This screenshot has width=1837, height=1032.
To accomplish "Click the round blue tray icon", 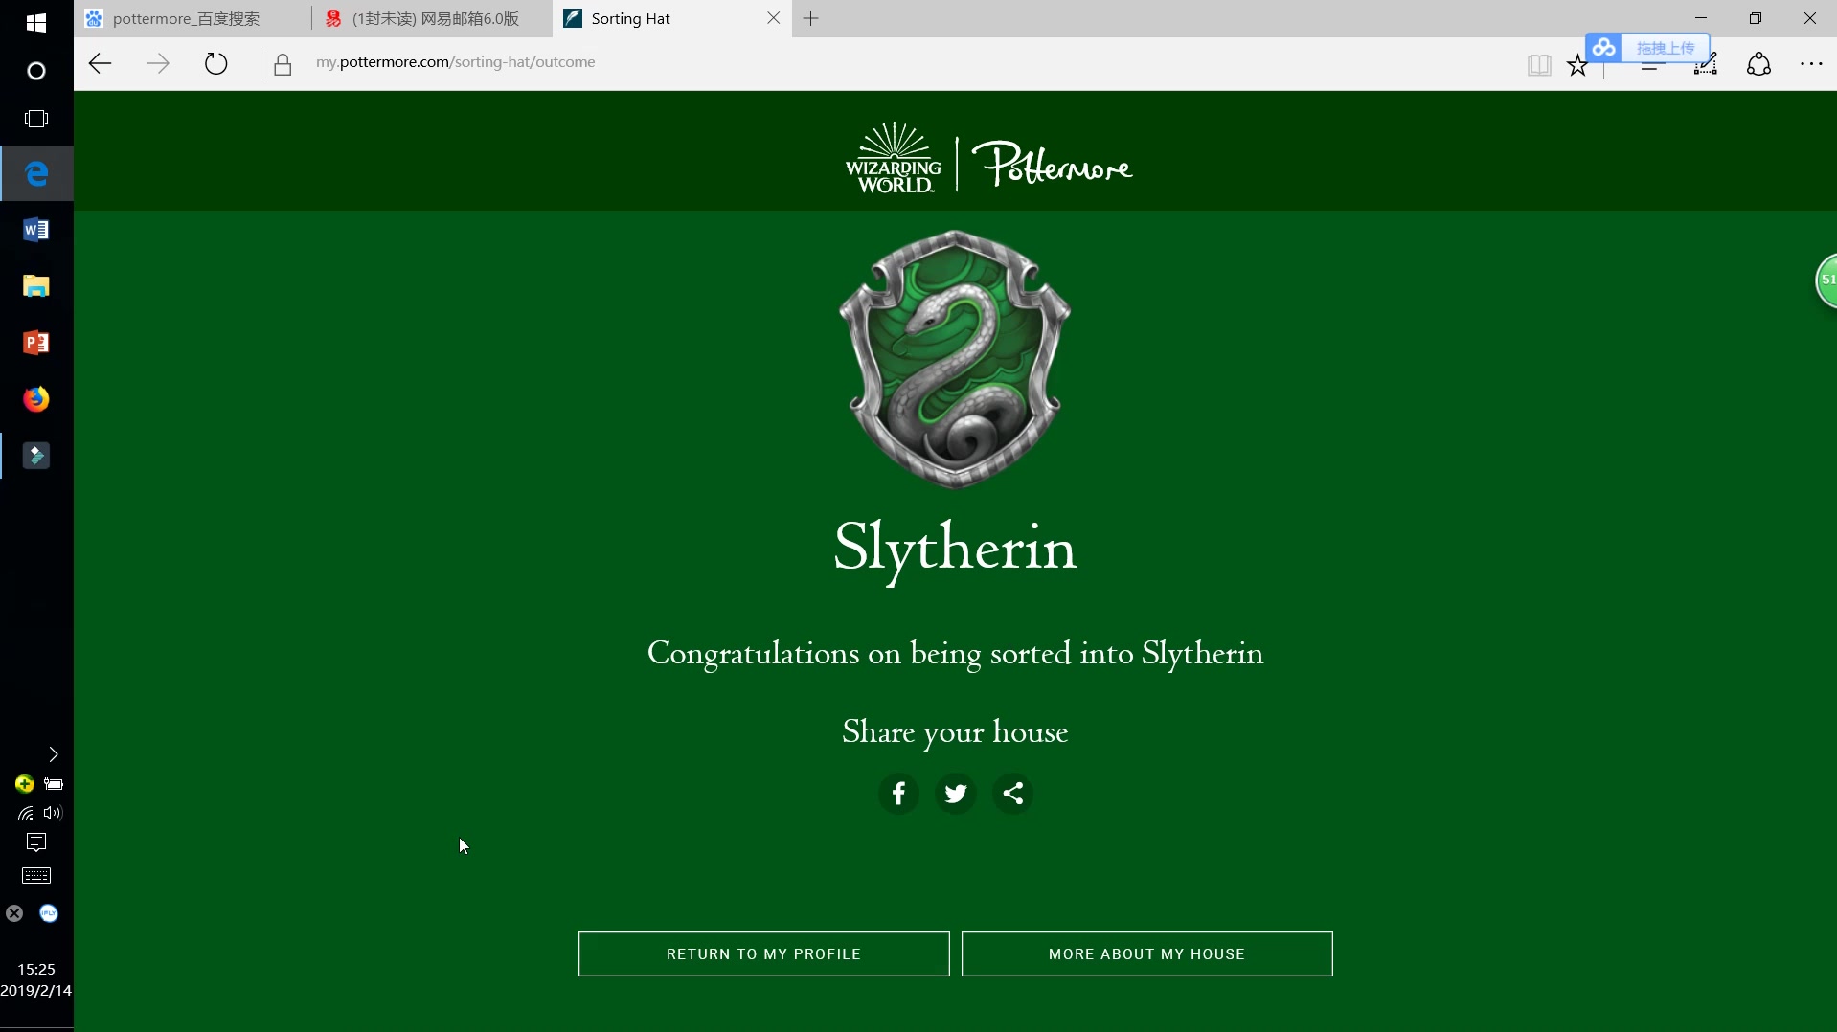I will (49, 914).
